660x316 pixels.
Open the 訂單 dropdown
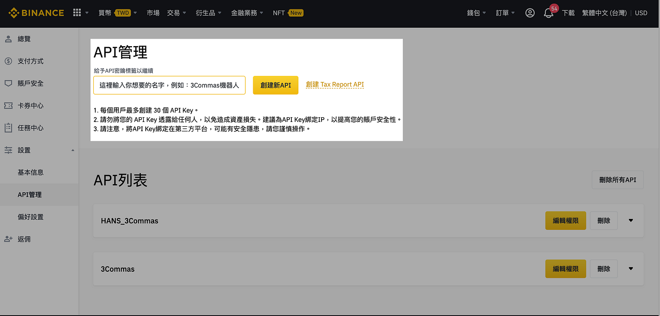[505, 13]
